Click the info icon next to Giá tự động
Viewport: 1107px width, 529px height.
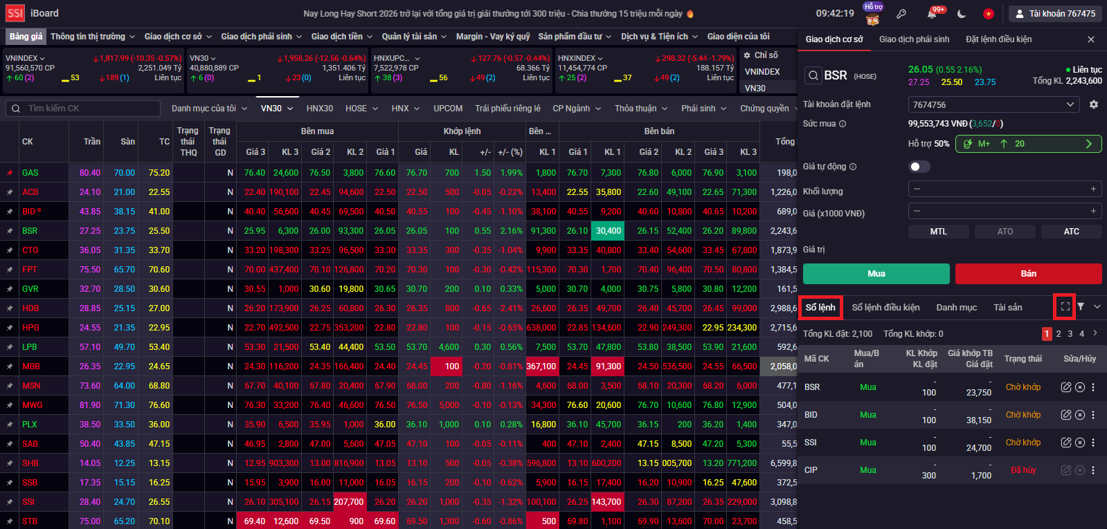(x=853, y=167)
